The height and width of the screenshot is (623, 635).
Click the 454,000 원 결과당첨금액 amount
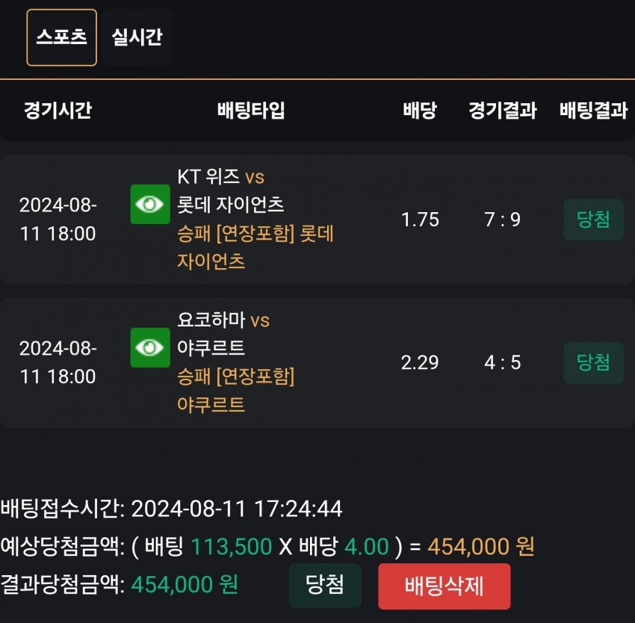[185, 584]
